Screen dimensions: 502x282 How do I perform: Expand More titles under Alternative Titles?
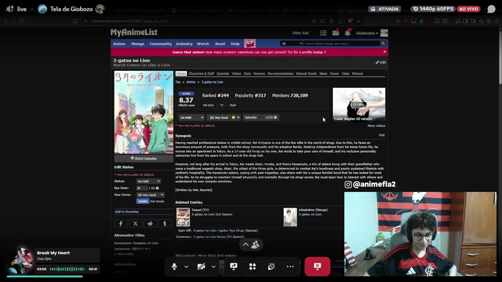pos(124,254)
